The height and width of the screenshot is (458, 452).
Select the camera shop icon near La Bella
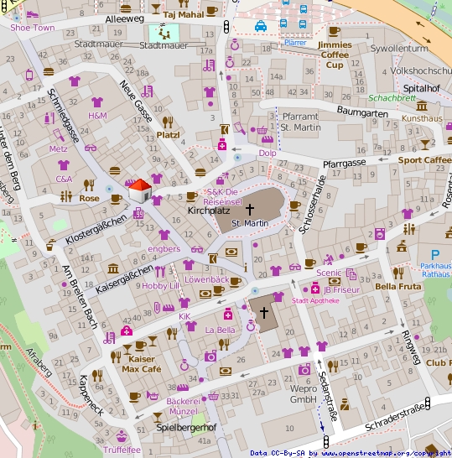(210, 356)
